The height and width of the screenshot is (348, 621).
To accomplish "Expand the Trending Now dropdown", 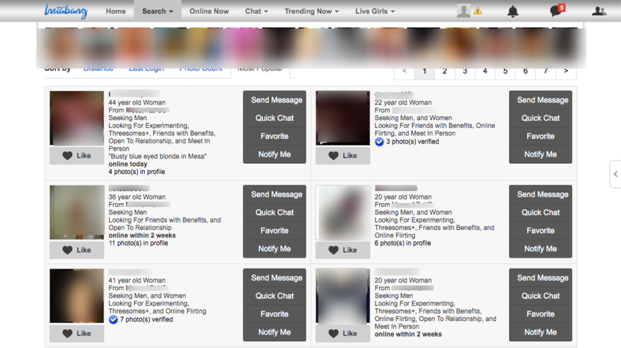I will tap(312, 11).
